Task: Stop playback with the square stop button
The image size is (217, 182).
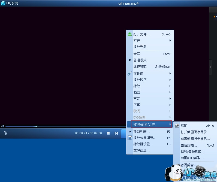Action: click(x=108, y=133)
